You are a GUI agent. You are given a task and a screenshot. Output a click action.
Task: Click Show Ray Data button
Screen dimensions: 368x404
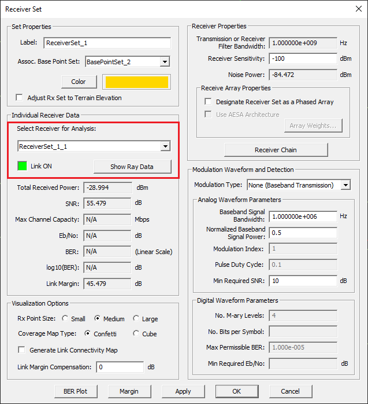pyautogui.click(x=132, y=167)
